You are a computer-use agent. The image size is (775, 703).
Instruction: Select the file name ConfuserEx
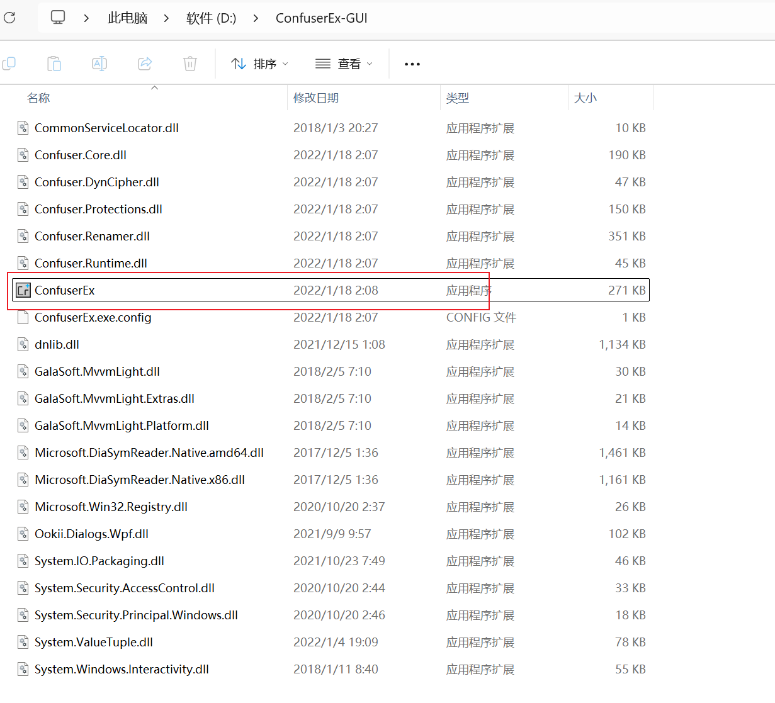click(65, 290)
